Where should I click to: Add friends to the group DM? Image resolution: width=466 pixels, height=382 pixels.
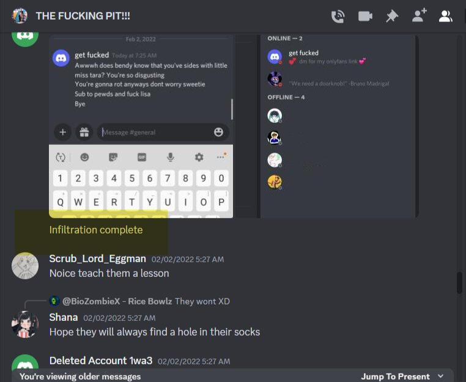pyautogui.click(x=420, y=15)
